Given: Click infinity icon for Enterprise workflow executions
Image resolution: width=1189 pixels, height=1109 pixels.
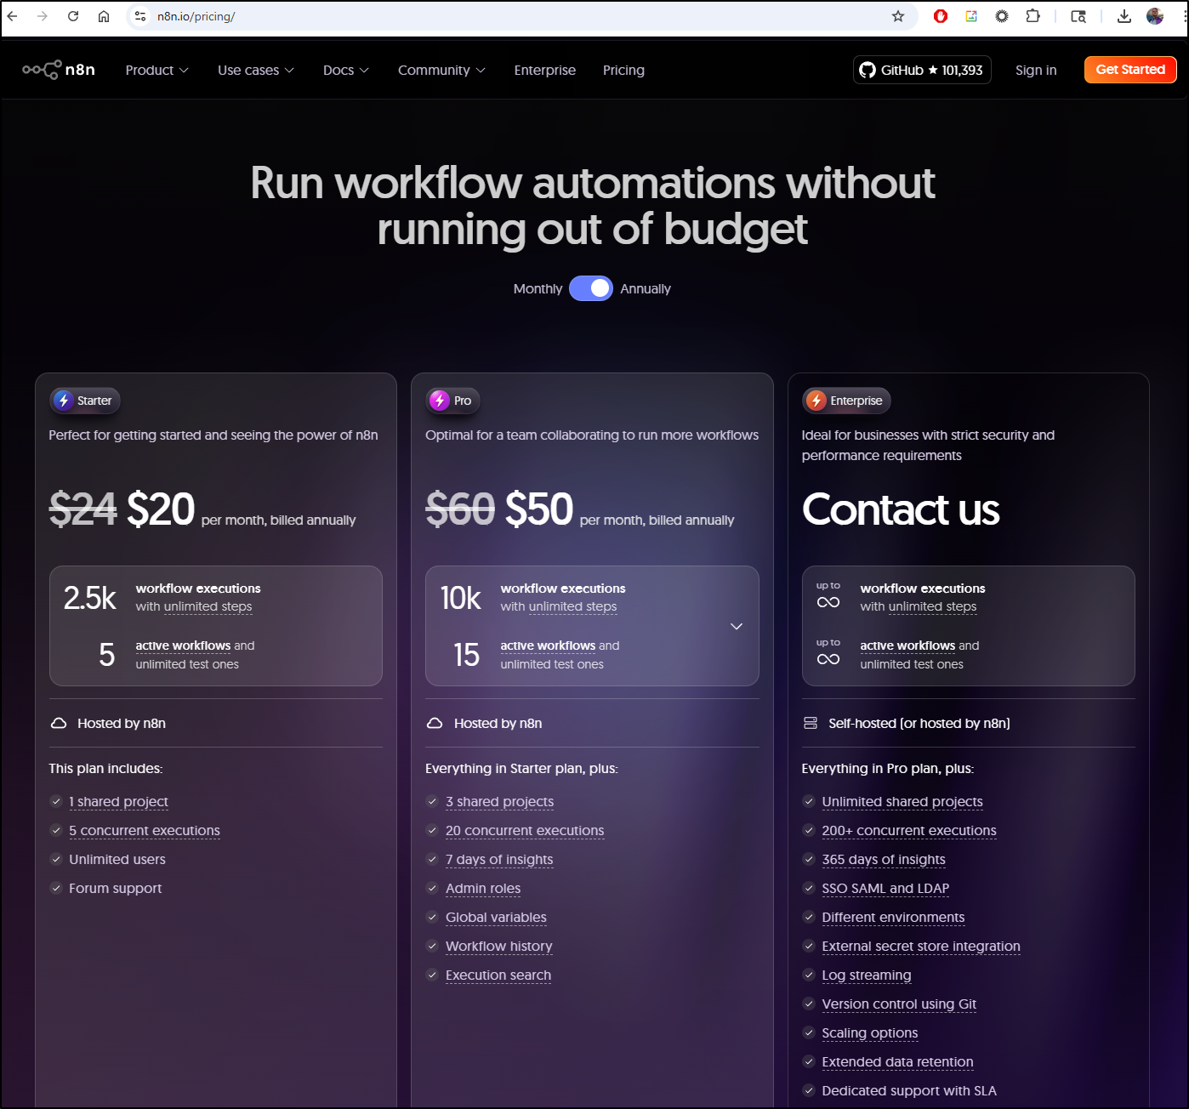Looking at the screenshot, I should [x=828, y=602].
